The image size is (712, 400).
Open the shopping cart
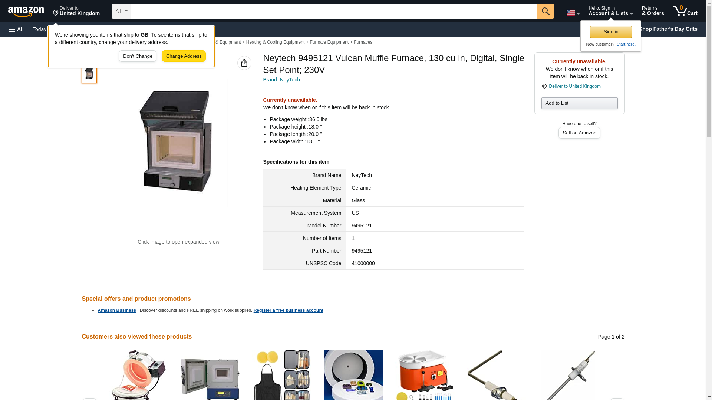(x=685, y=11)
